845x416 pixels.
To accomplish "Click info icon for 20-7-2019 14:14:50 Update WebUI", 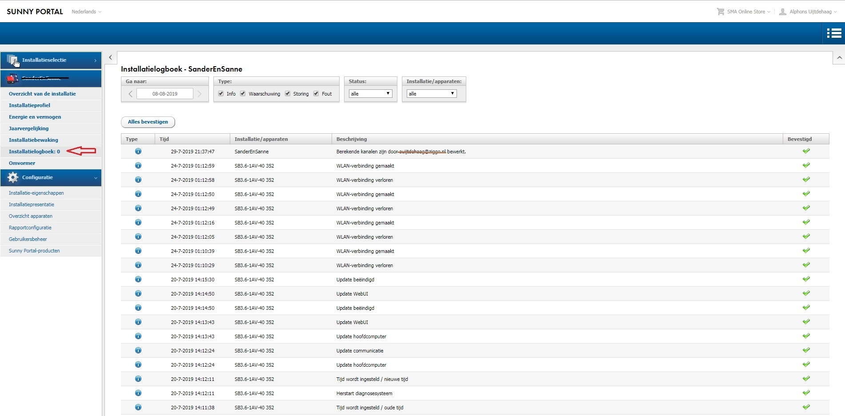I will pos(138,294).
